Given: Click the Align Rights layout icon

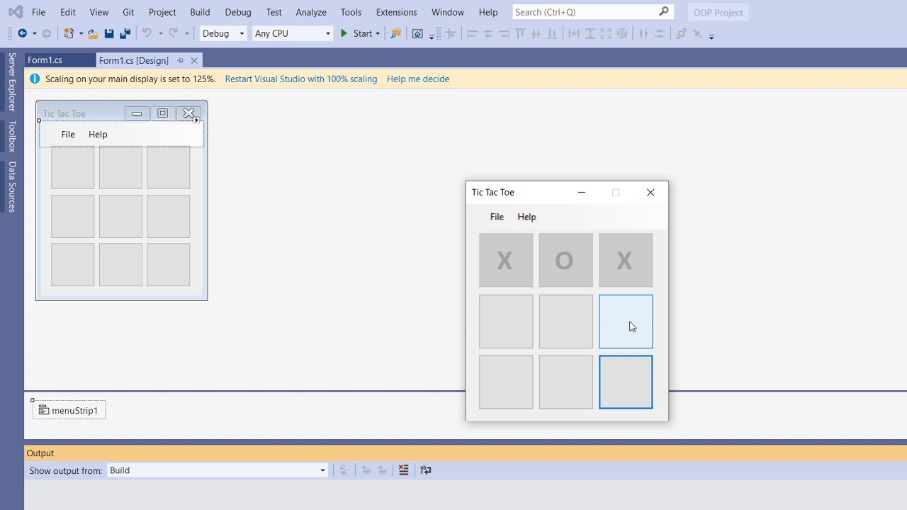Looking at the screenshot, I should (x=504, y=33).
